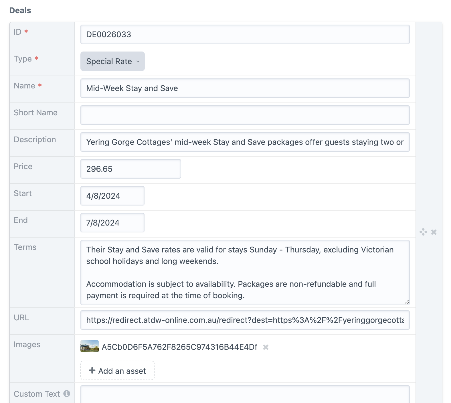Click the Terms textarea resize handle
The height and width of the screenshot is (403, 451).
[406, 302]
